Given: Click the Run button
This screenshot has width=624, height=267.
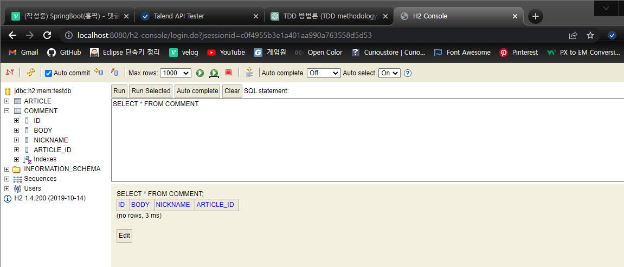Looking at the screenshot, I should [119, 91].
